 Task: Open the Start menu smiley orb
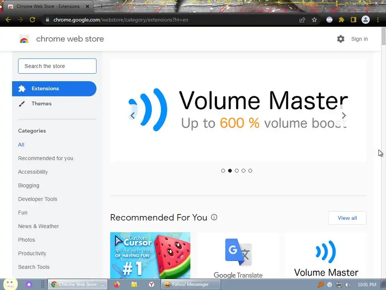(x=10, y=284)
